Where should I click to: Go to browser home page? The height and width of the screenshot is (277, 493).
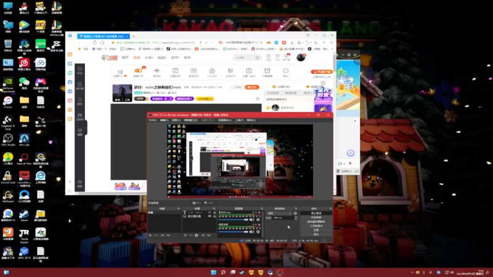coord(102,42)
